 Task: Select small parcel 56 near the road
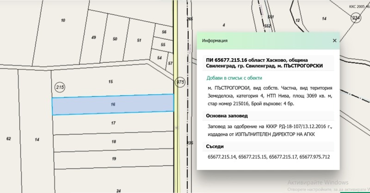(164, 32)
